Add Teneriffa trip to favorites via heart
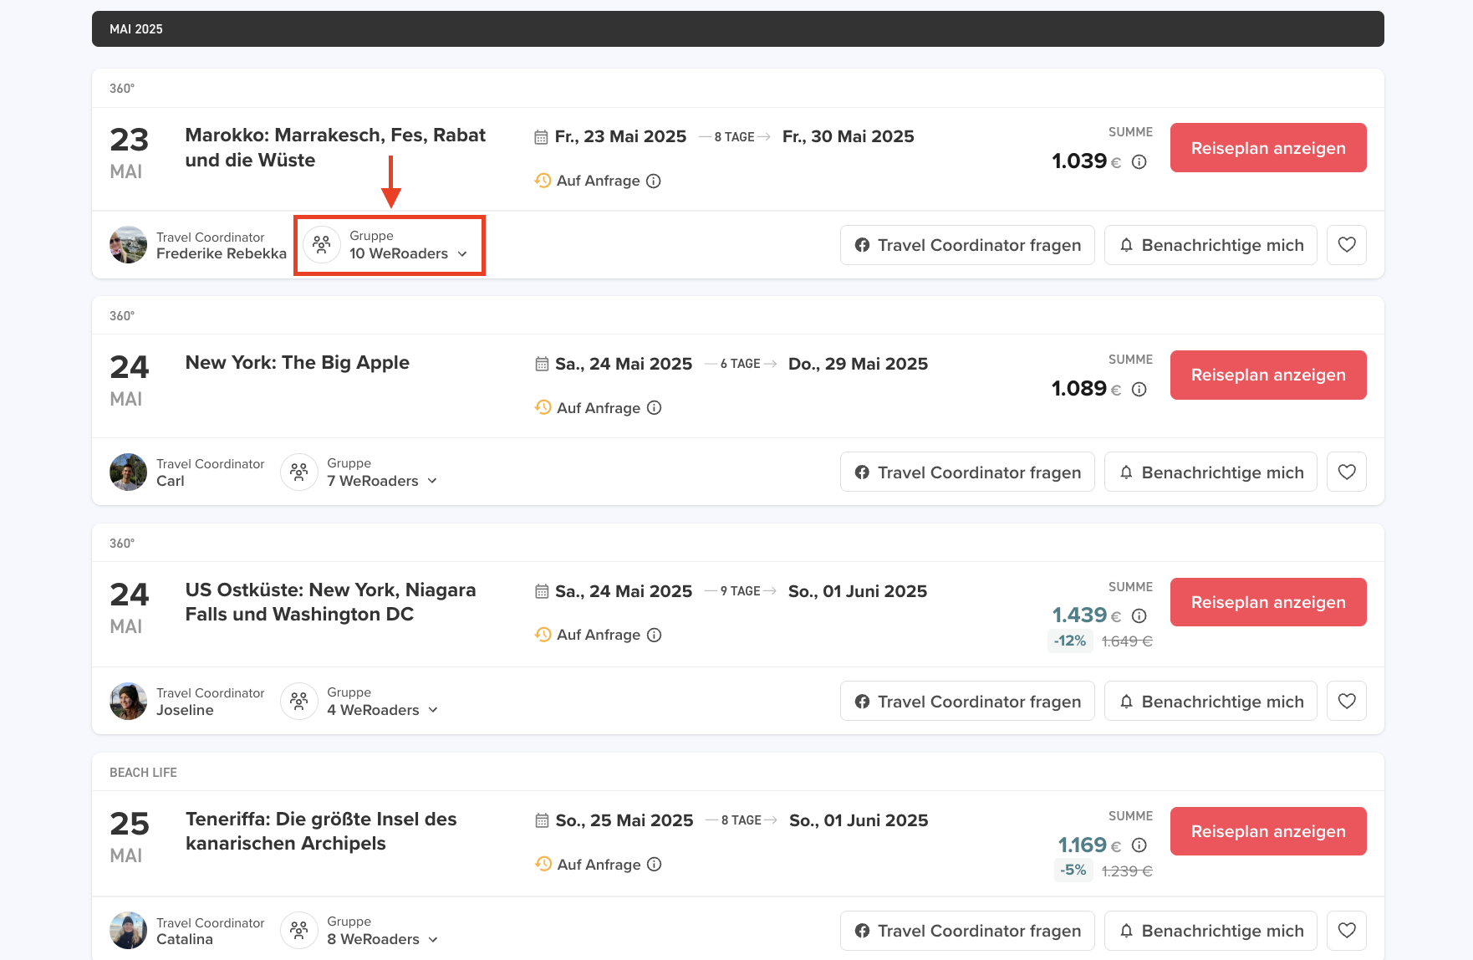Screen dimensions: 1473x960 (1346, 931)
